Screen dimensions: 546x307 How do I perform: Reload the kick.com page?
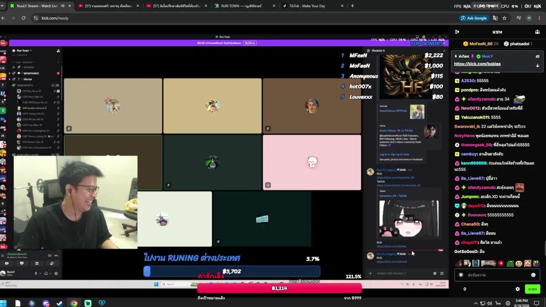pyautogui.click(x=23, y=18)
